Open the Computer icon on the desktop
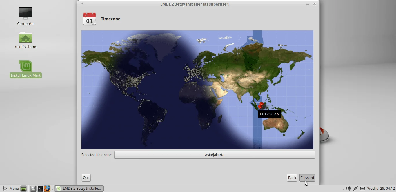The height and width of the screenshot is (192, 396). point(26,14)
